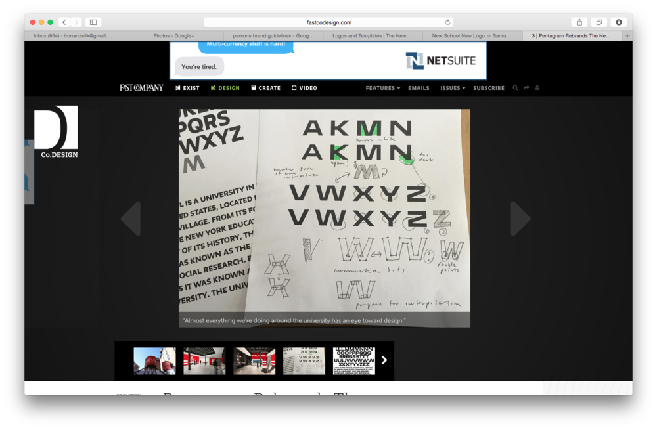Screen dimensions: 657x430
Task: Click the fastcodesign.com address bar
Action: [x=328, y=22]
